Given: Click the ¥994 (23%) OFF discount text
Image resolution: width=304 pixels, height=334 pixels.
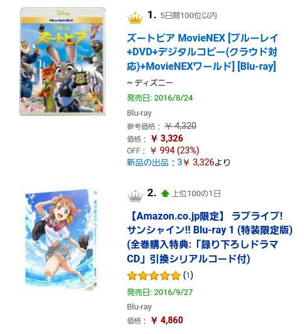Looking at the screenshot, I should [x=175, y=150].
